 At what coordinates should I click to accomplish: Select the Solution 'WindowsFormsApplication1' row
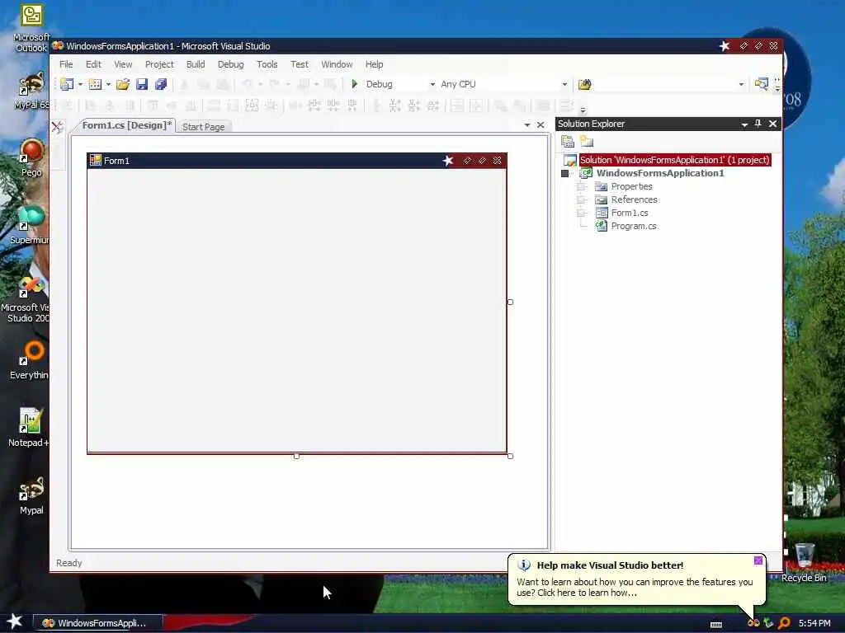tap(675, 160)
